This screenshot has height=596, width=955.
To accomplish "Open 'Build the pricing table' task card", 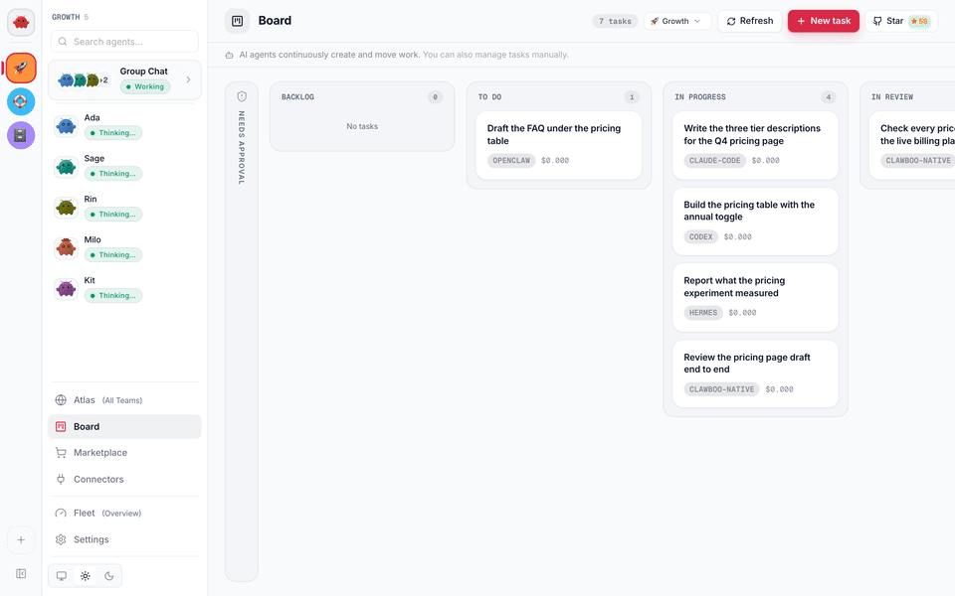I will (x=755, y=222).
